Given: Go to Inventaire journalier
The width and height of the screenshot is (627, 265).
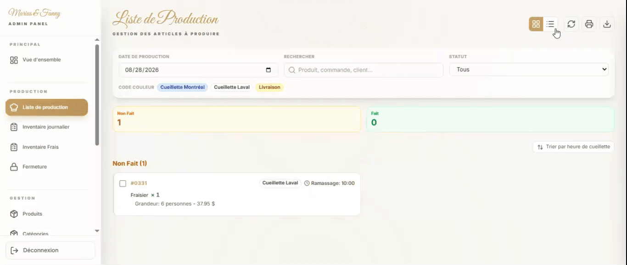Looking at the screenshot, I should pos(47,127).
